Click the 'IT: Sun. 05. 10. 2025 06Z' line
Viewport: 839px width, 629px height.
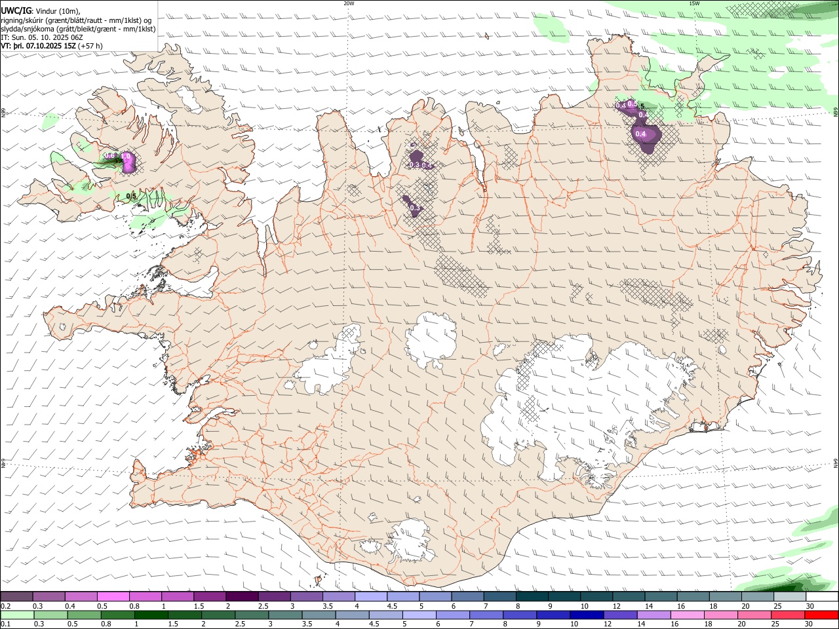[41, 37]
